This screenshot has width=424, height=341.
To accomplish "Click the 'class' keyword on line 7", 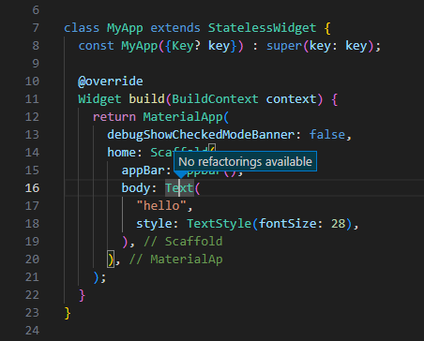I will (x=82, y=28).
